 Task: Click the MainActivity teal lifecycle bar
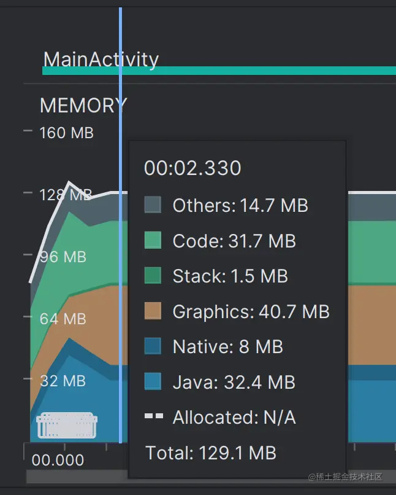(x=245, y=71)
